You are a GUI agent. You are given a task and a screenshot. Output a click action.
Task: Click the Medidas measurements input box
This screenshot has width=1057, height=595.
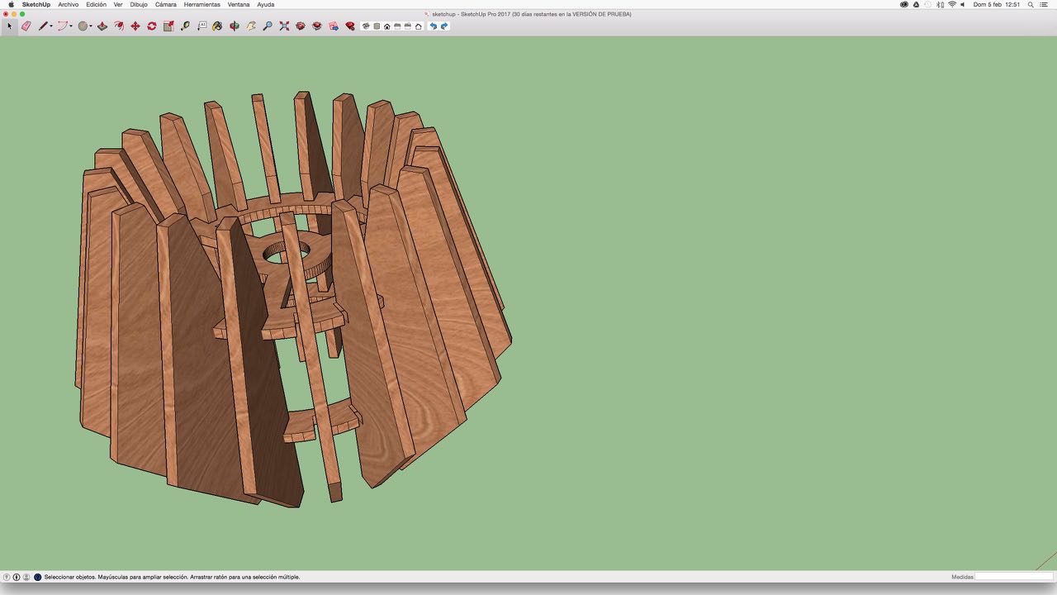coord(1013,577)
